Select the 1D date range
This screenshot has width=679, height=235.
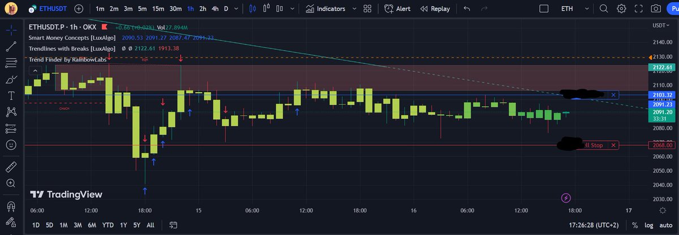(36, 225)
